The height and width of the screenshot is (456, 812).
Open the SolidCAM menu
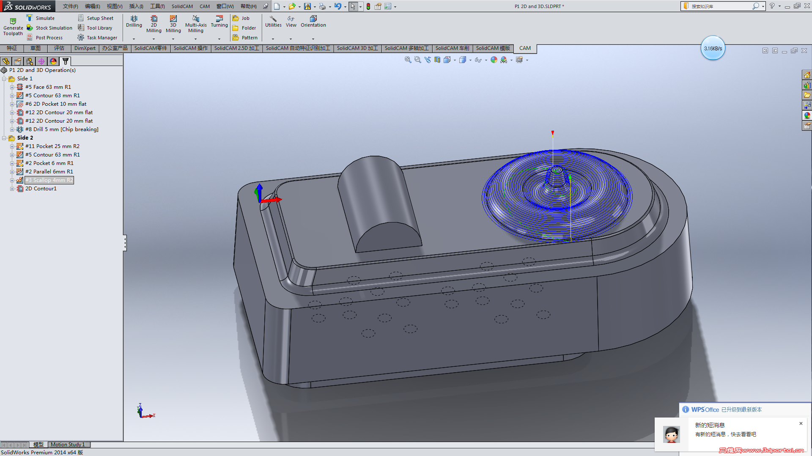click(182, 6)
